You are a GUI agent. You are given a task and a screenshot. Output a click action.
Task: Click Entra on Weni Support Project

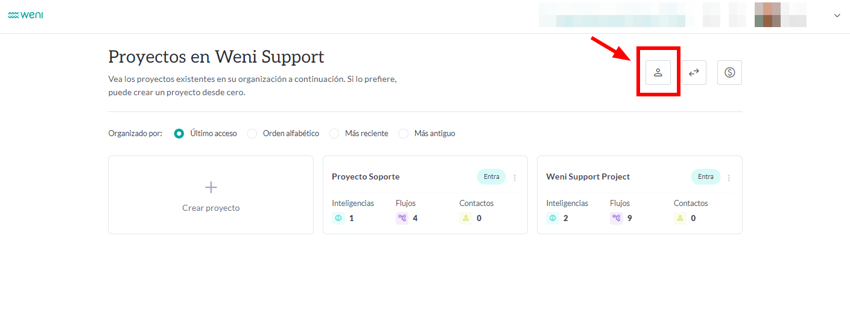(705, 176)
